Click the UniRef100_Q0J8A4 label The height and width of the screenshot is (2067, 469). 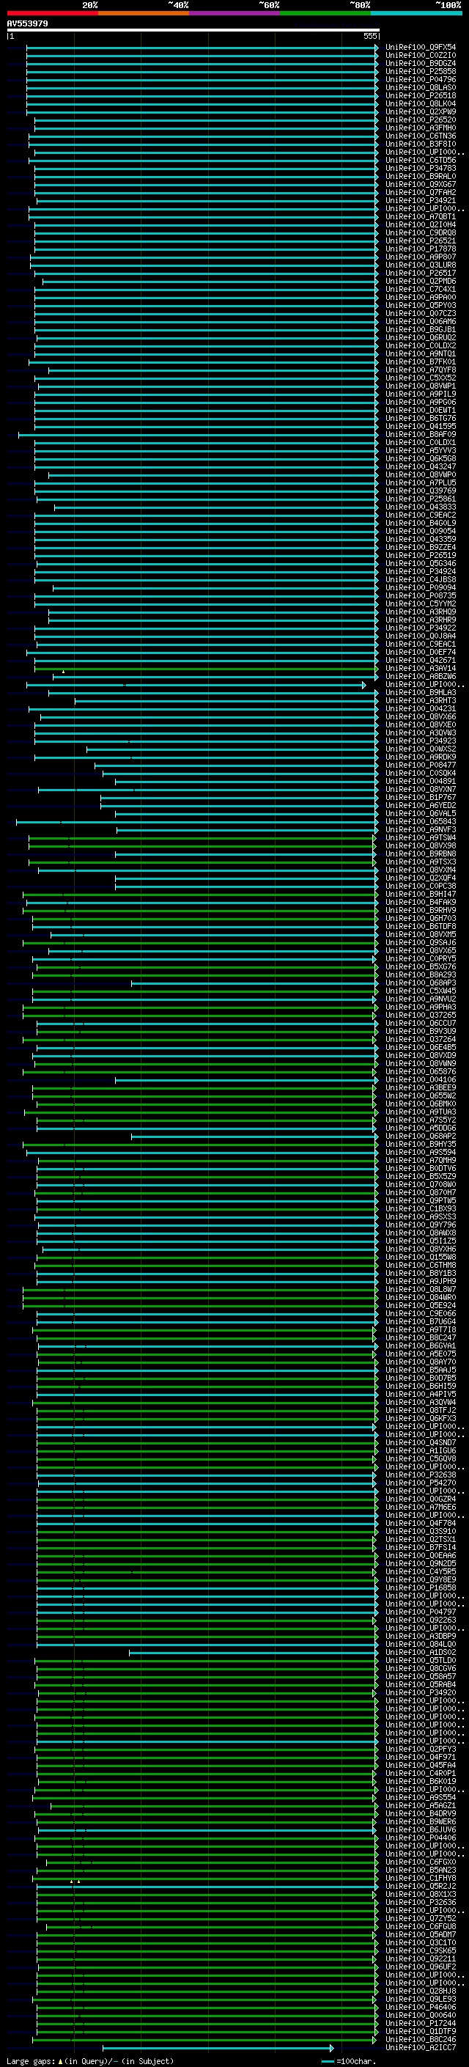(x=421, y=636)
